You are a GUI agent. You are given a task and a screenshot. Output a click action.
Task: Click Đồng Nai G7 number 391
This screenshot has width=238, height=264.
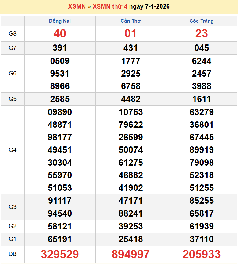pyautogui.click(x=60, y=48)
